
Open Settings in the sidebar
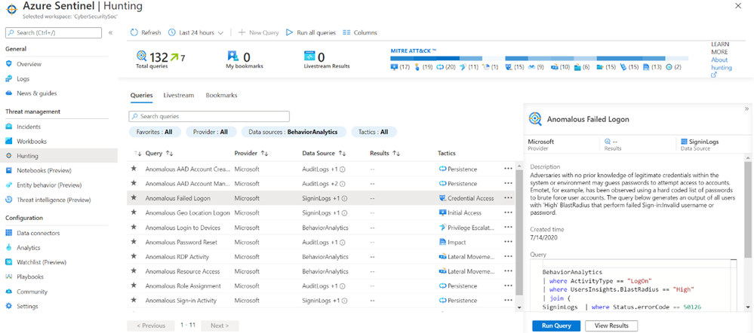(x=27, y=306)
